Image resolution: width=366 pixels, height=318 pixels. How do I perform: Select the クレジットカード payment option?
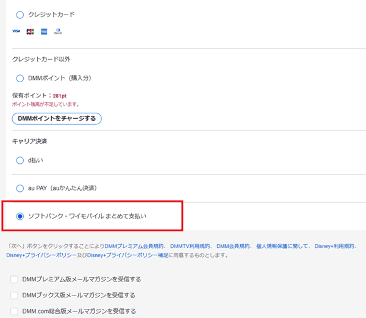pos(20,14)
